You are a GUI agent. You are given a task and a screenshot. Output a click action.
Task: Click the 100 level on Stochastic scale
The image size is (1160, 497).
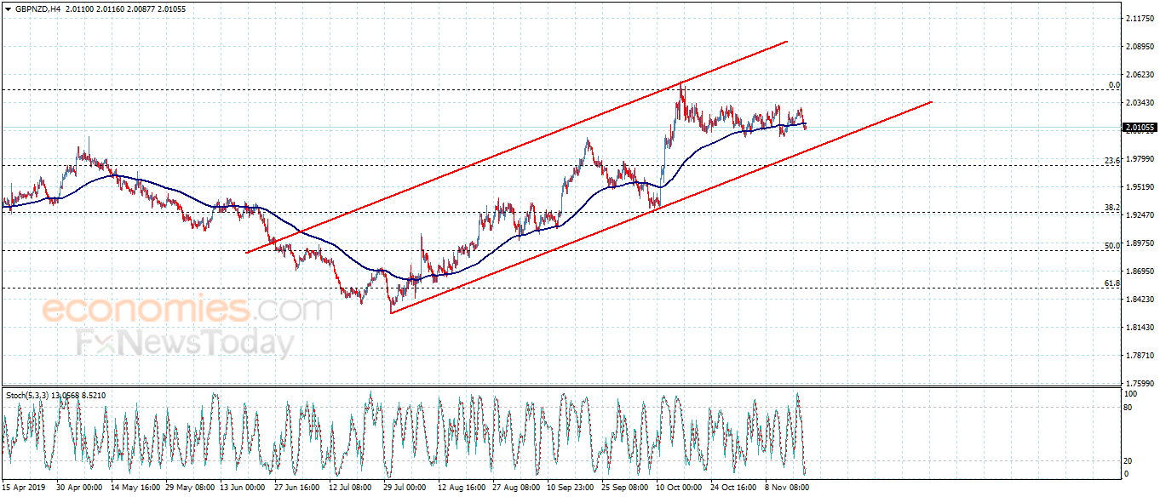[1131, 395]
